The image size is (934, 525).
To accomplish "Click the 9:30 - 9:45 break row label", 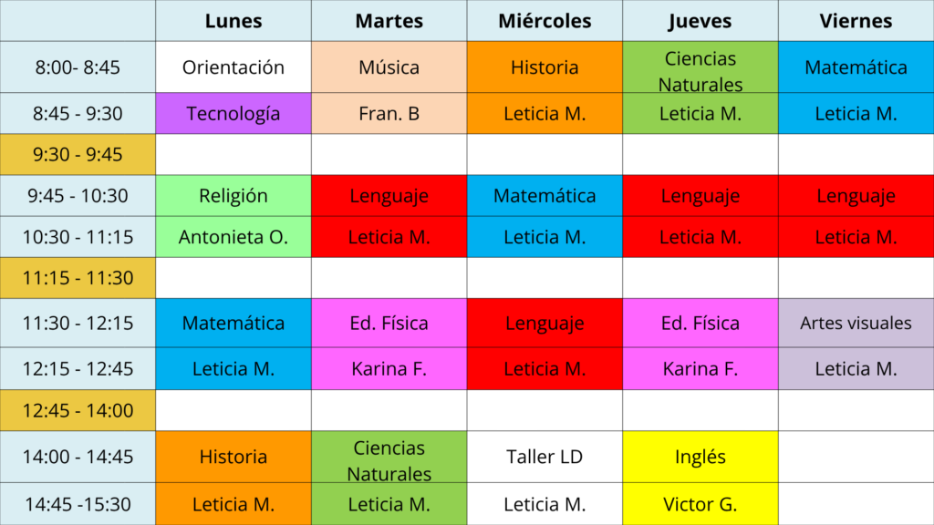I will point(78,154).
